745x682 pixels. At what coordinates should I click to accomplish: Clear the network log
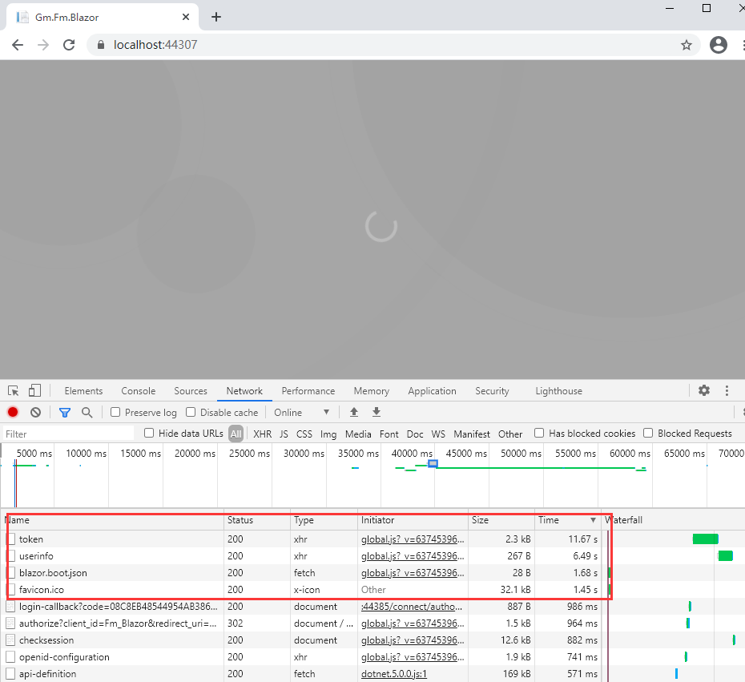[x=35, y=412]
